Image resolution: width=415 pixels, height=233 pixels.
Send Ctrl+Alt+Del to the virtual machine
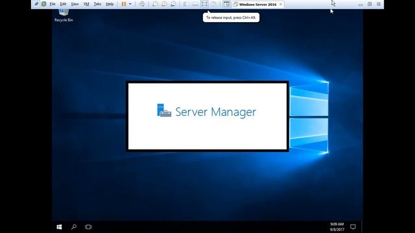point(142,4)
